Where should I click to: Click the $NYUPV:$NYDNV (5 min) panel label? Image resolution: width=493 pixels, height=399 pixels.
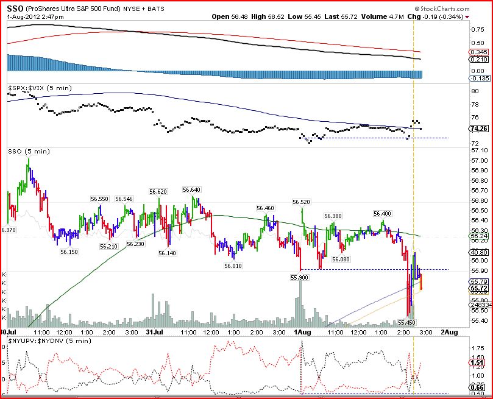coord(50,341)
